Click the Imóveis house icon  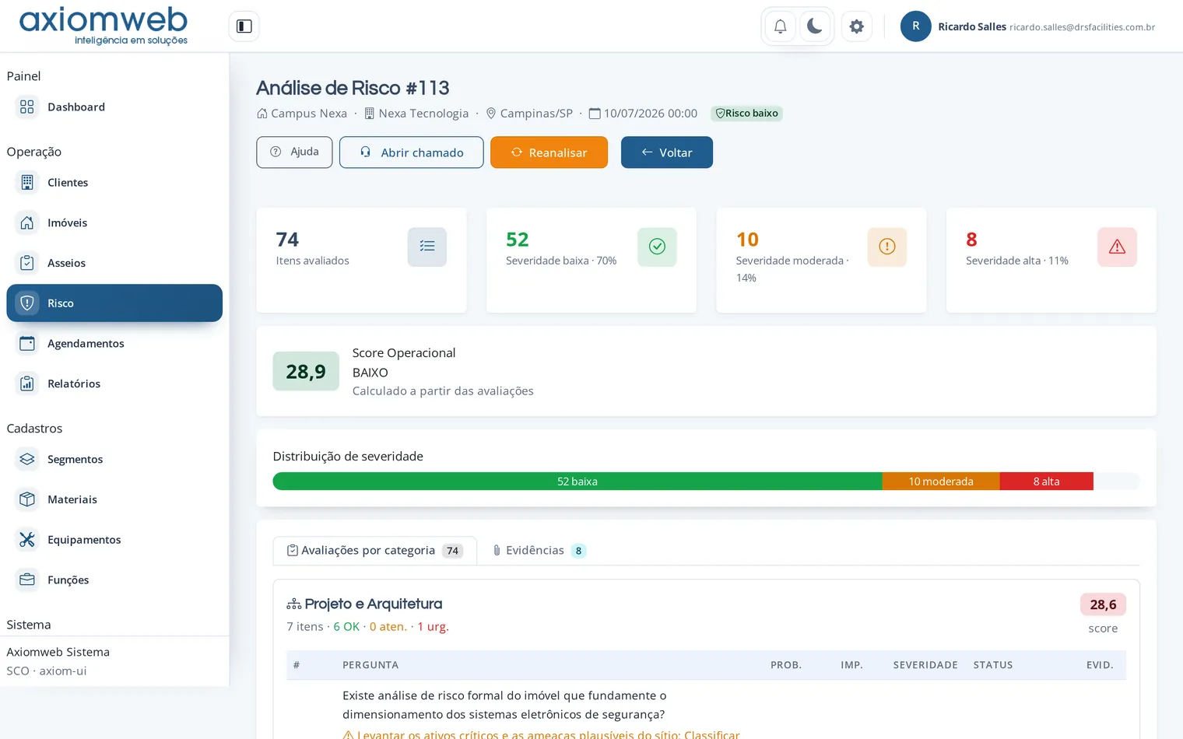click(x=27, y=223)
